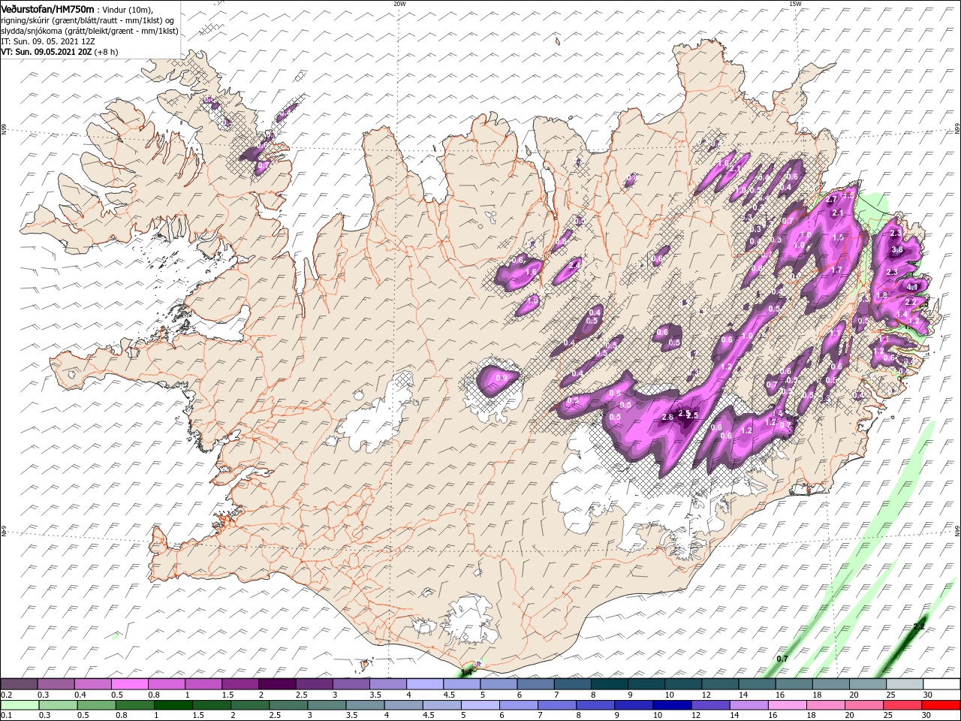Click the '2.7' snowfall value on the map

[x=831, y=201]
